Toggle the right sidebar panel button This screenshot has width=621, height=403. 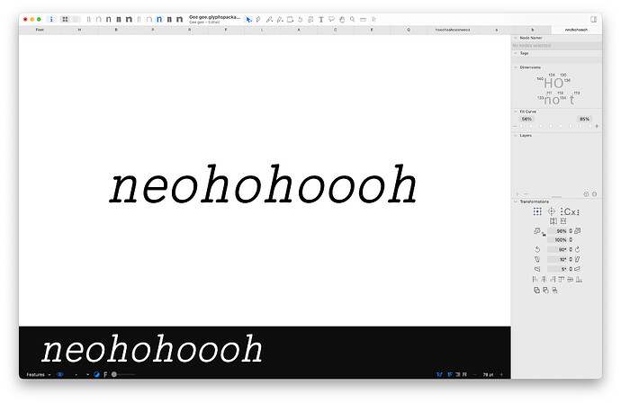click(x=593, y=19)
